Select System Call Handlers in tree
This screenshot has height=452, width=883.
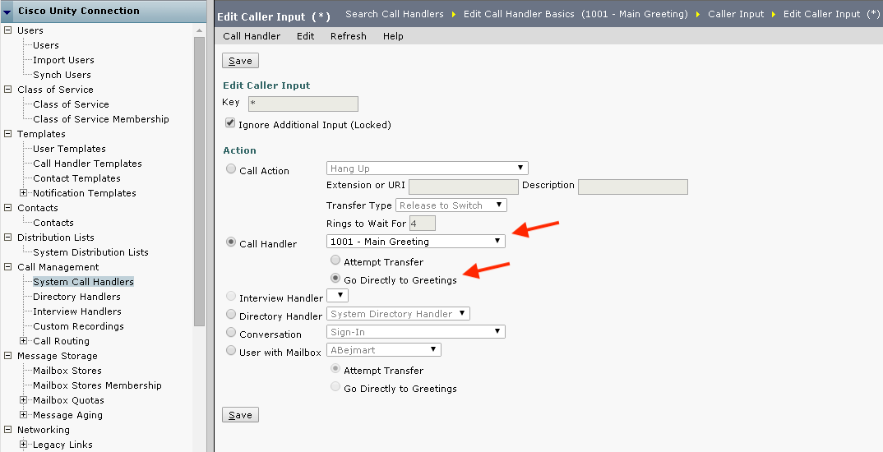coord(83,282)
